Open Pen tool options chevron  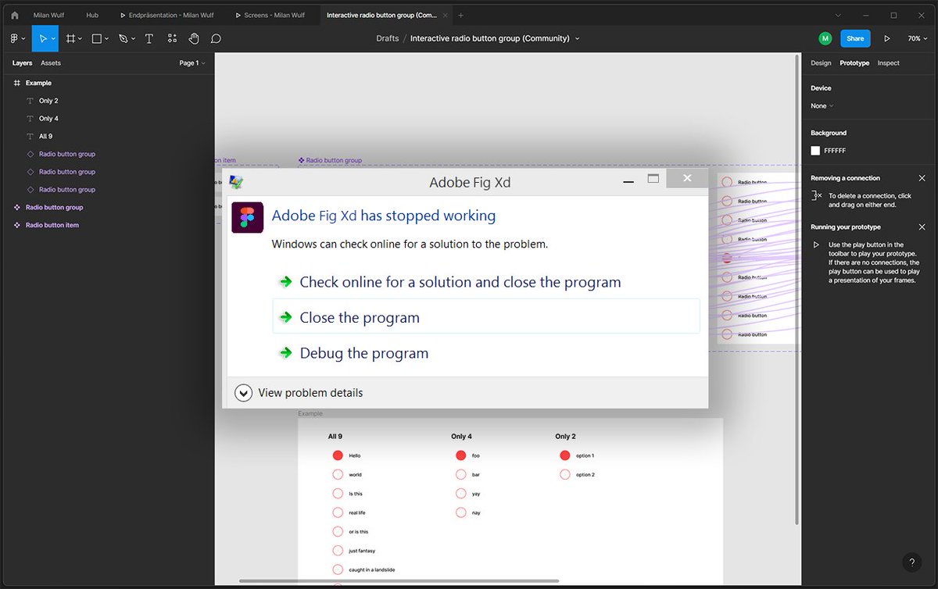[132, 38]
